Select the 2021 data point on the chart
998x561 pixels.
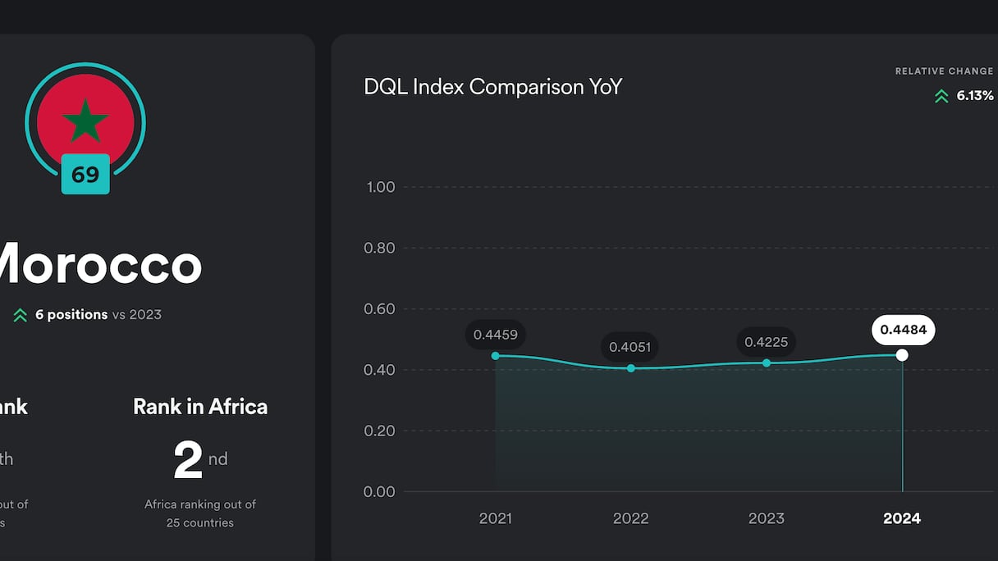coord(495,356)
